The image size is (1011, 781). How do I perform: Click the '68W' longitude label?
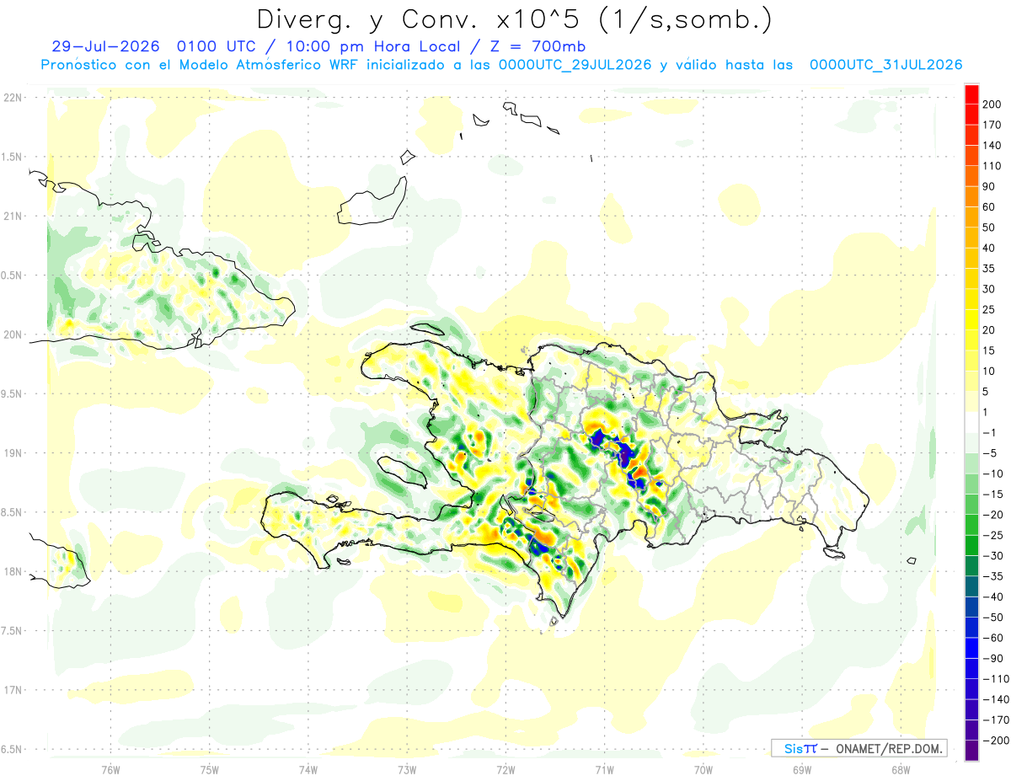pos(901,769)
